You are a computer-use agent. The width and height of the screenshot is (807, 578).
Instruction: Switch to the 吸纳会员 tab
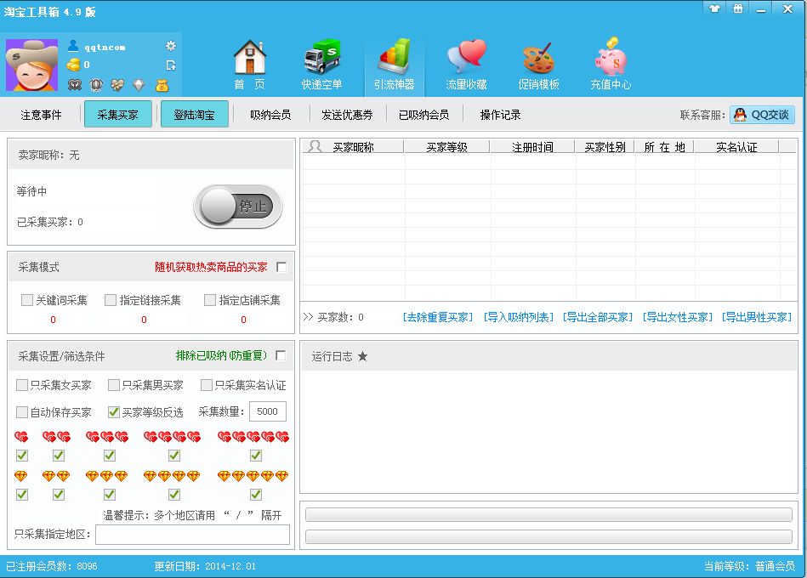(x=270, y=115)
